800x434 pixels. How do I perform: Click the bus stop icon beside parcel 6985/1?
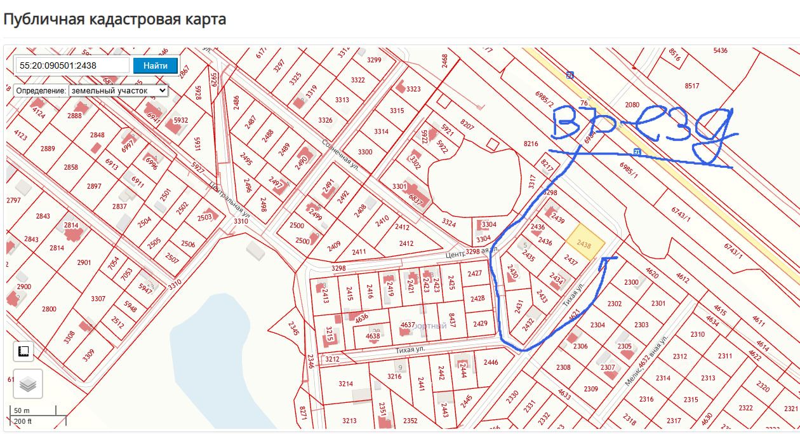(x=636, y=151)
